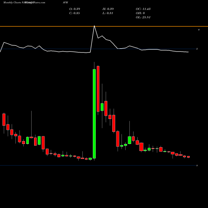Image resolution: width=208 pixels, height=208 pixels.
Task: Click the peak of the white indicator line
Action: (94, 26)
